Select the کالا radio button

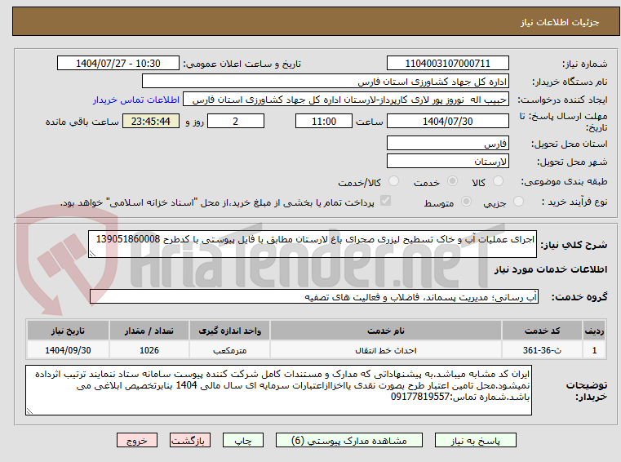click(498, 181)
